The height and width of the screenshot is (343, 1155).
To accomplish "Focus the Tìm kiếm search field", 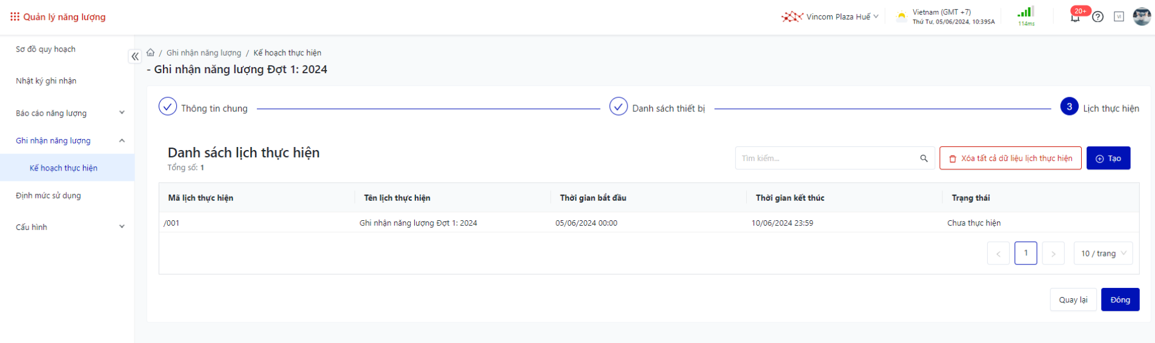I will click(827, 158).
